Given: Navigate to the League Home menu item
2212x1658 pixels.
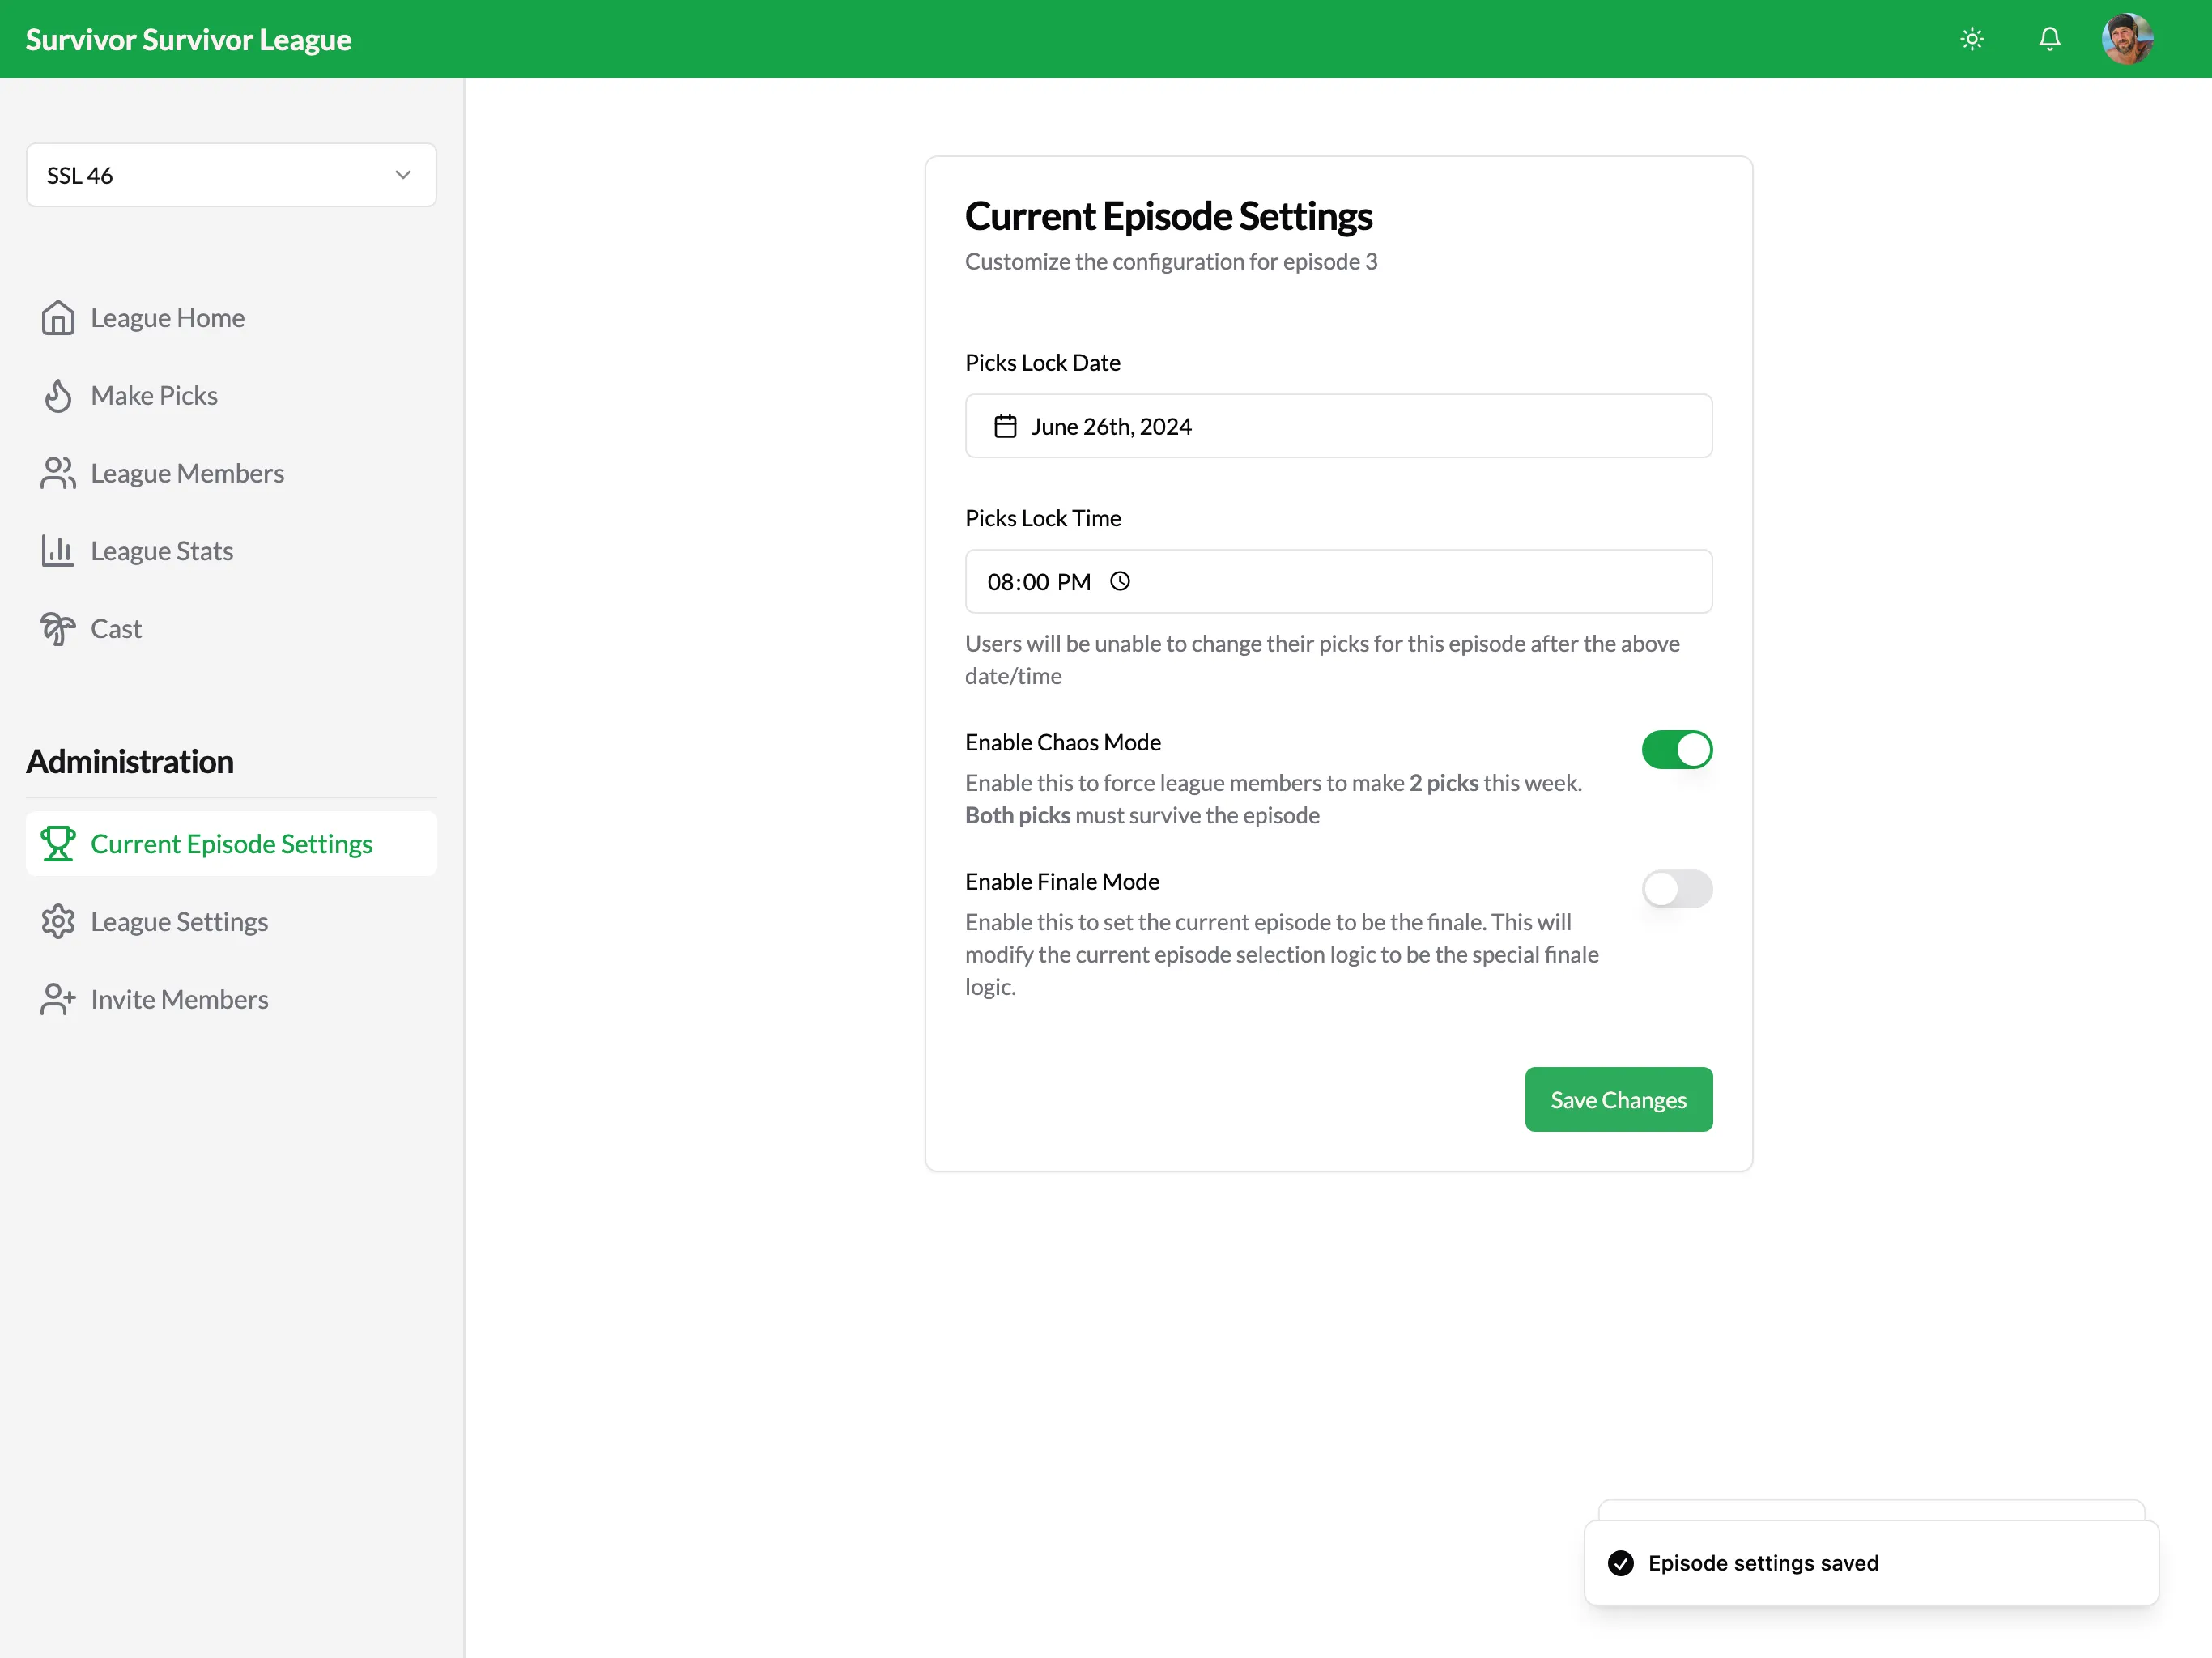Looking at the screenshot, I should click(x=168, y=317).
